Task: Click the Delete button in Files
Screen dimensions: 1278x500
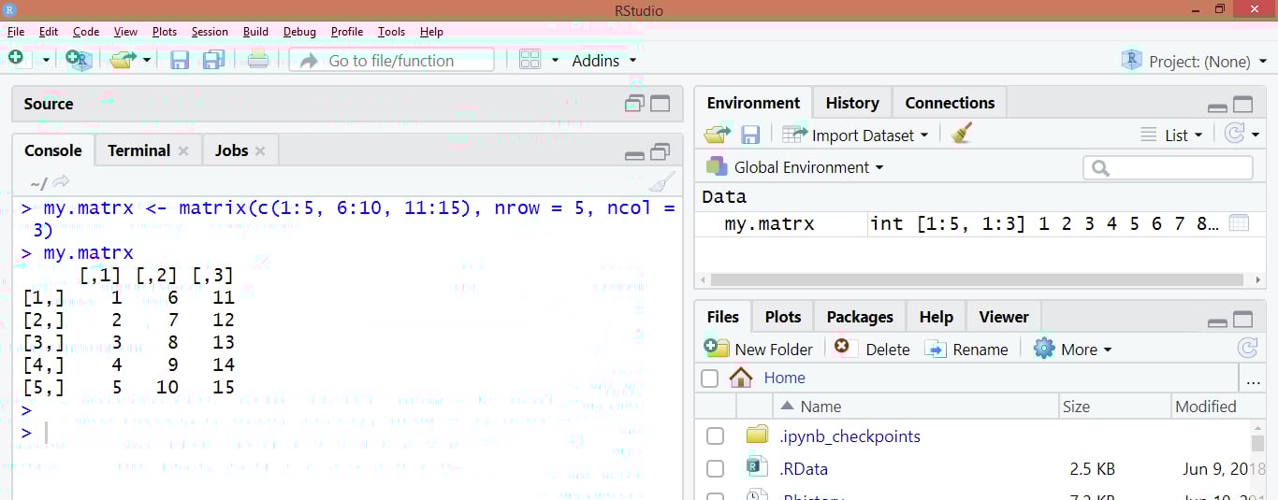Action: [872, 349]
